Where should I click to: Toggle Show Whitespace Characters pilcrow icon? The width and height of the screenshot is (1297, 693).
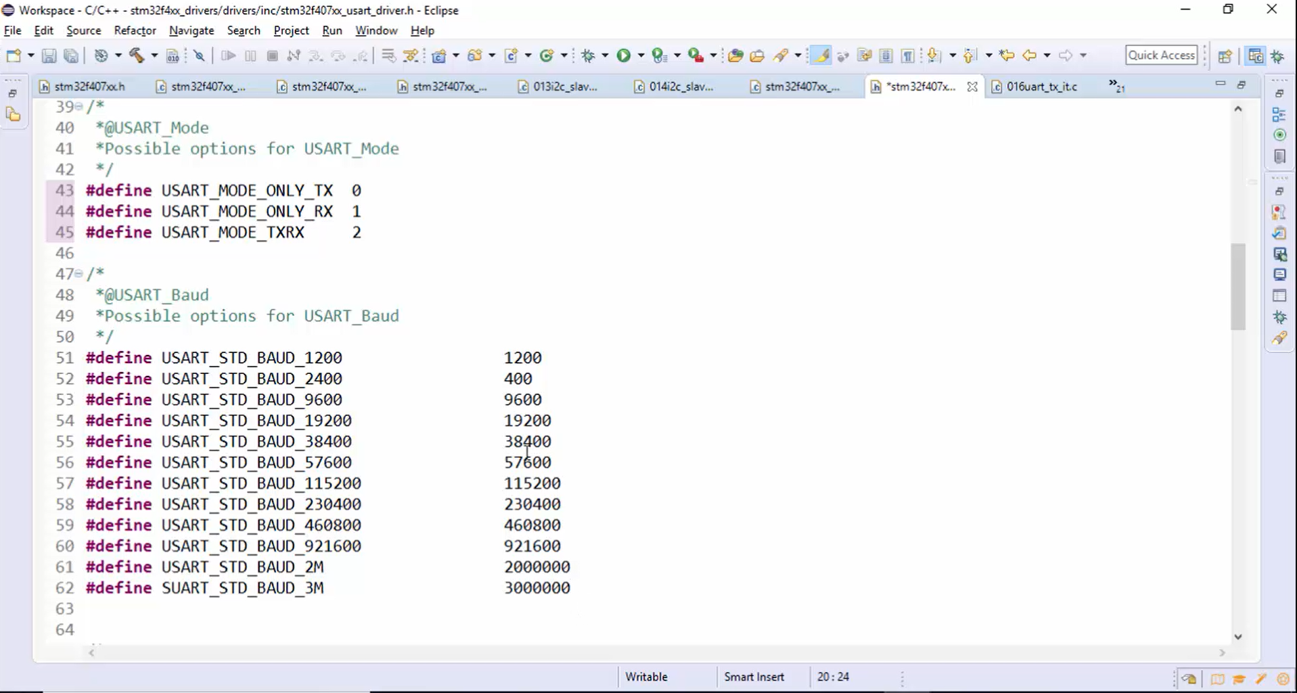[908, 55]
